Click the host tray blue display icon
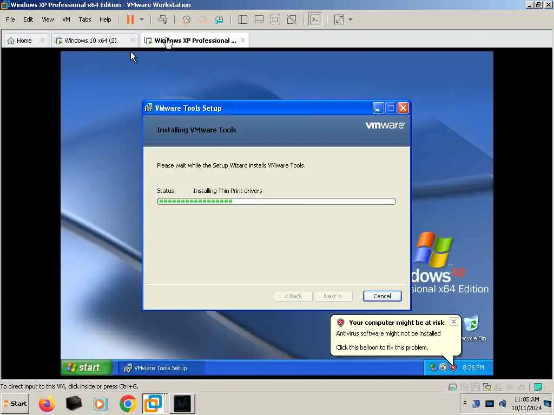This screenshot has width=554, height=415. click(489, 403)
